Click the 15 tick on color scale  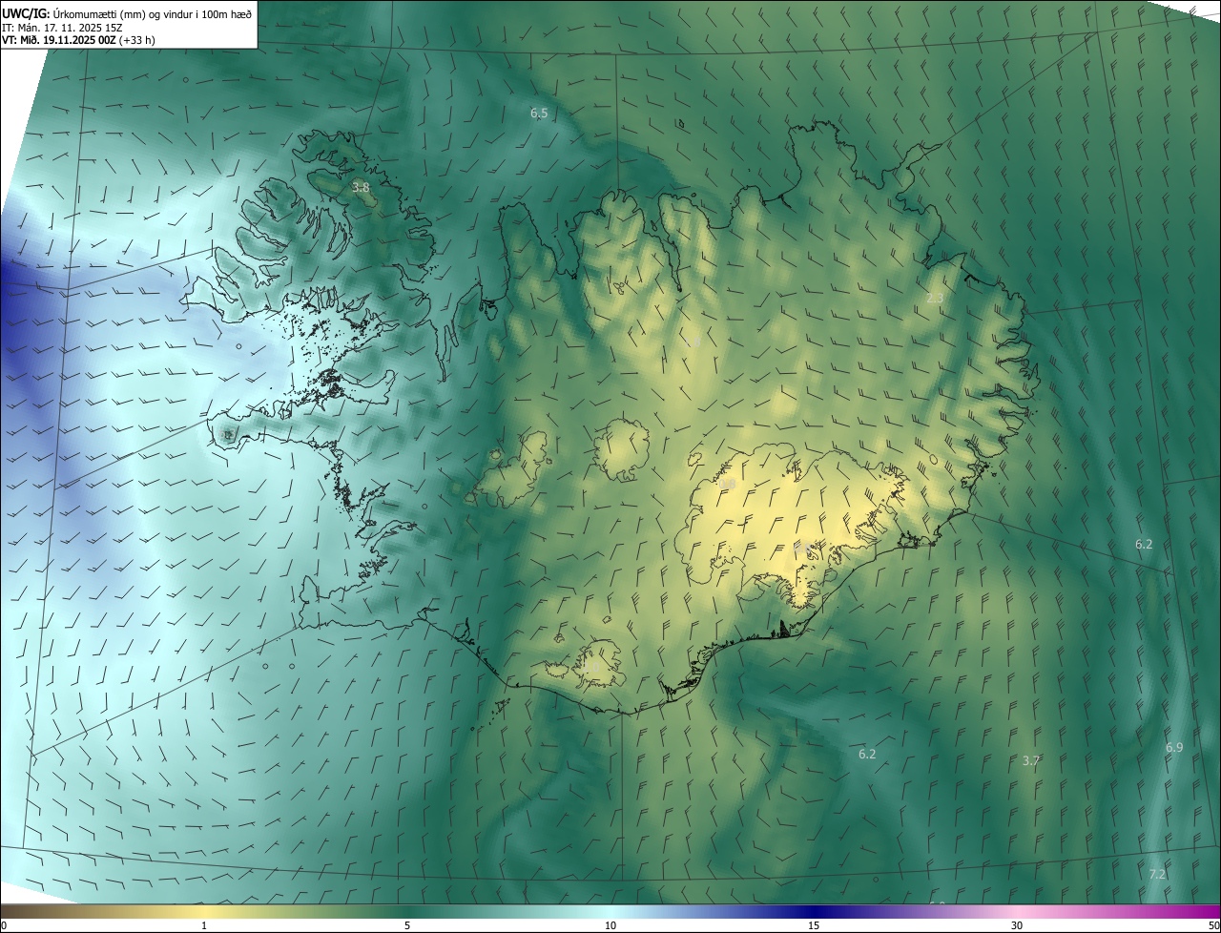coord(814,926)
